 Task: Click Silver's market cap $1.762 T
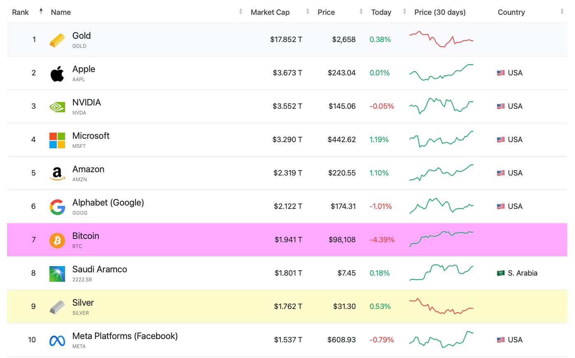coord(288,307)
